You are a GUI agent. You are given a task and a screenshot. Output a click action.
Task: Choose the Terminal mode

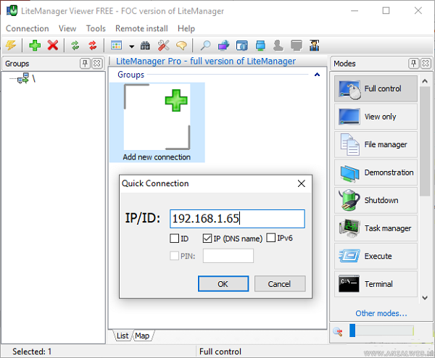376,284
